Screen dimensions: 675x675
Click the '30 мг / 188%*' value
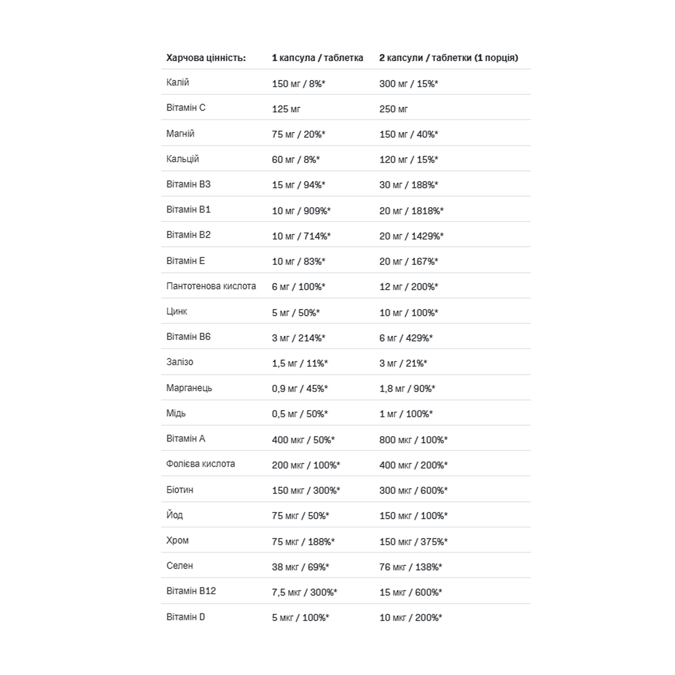click(409, 185)
